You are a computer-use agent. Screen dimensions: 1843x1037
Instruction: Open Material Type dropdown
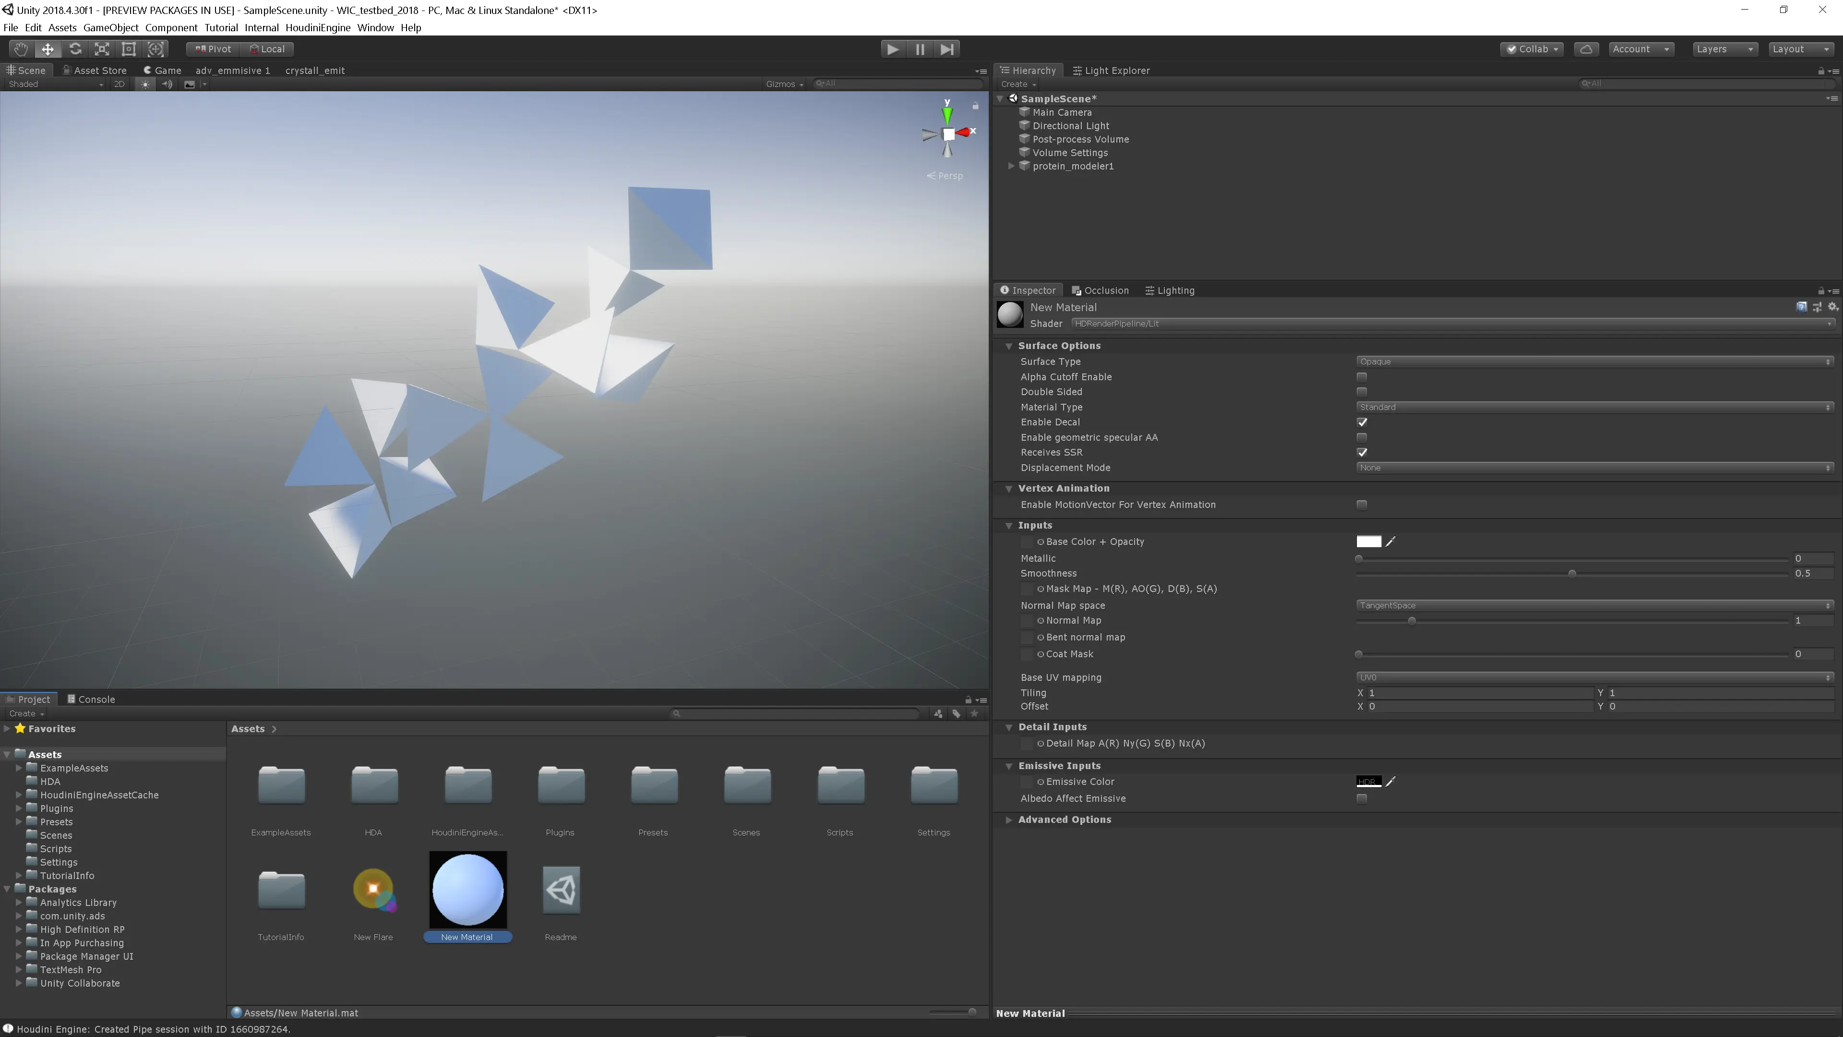click(1595, 407)
